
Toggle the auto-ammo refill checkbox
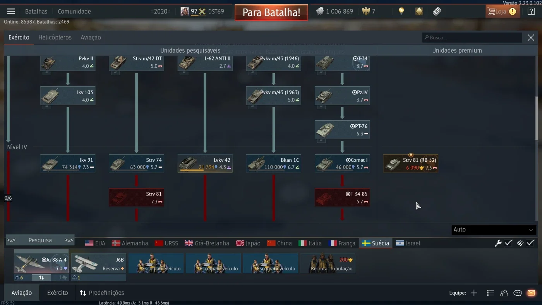(530, 243)
